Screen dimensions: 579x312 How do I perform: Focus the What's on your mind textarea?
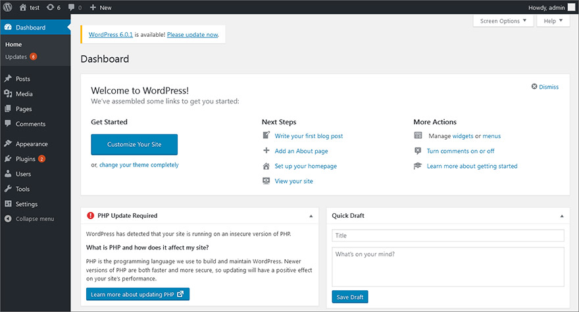coord(448,267)
